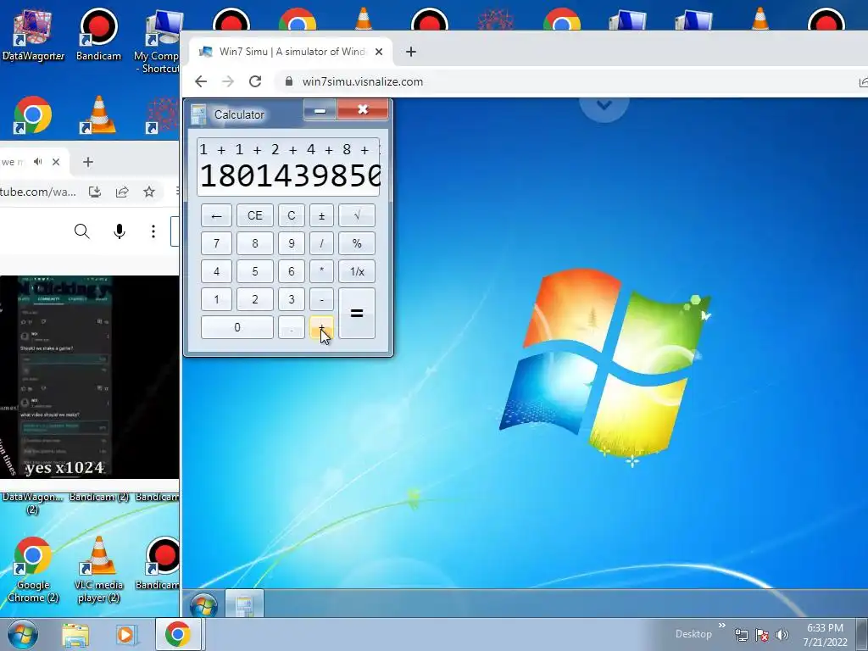Click YouTube voice search microphone

click(120, 231)
